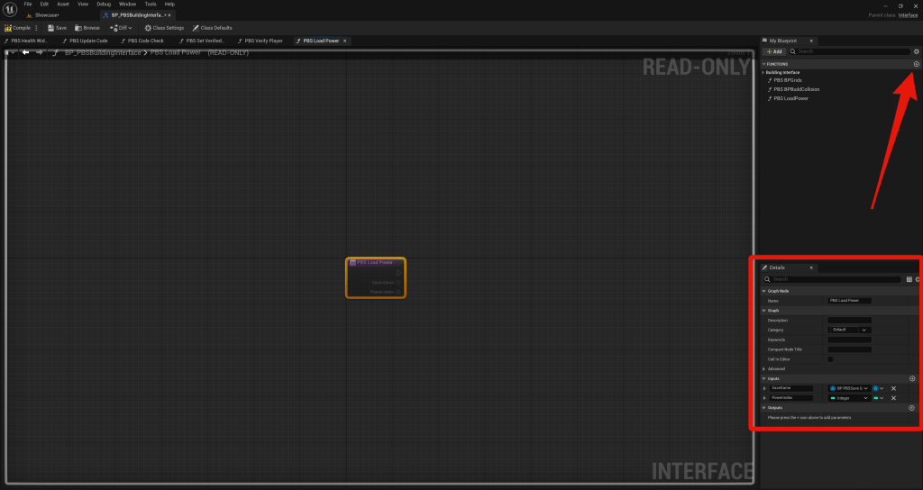Add new output parameter plus icon
This screenshot has width=923, height=490.
tap(911, 407)
